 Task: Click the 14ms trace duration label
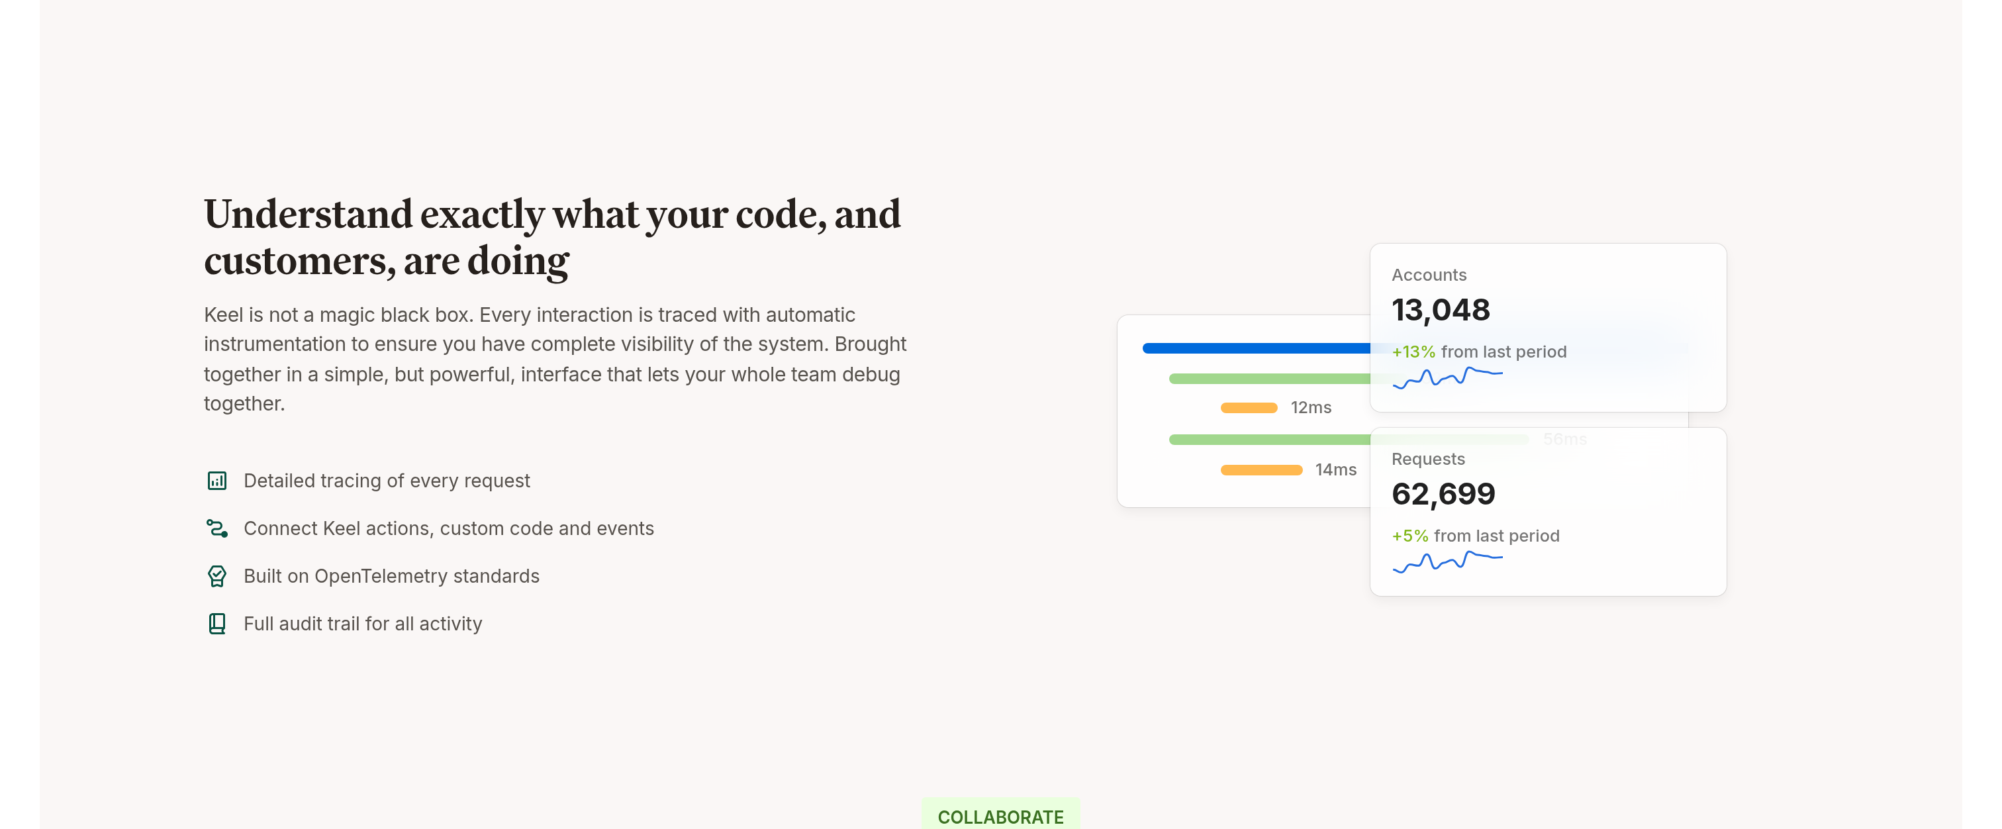coord(1335,470)
